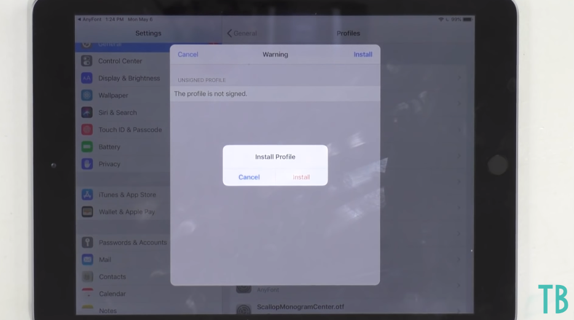Viewport: 574px width, 320px height.
Task: Tap the Mon May 6 date
Action: (x=140, y=20)
